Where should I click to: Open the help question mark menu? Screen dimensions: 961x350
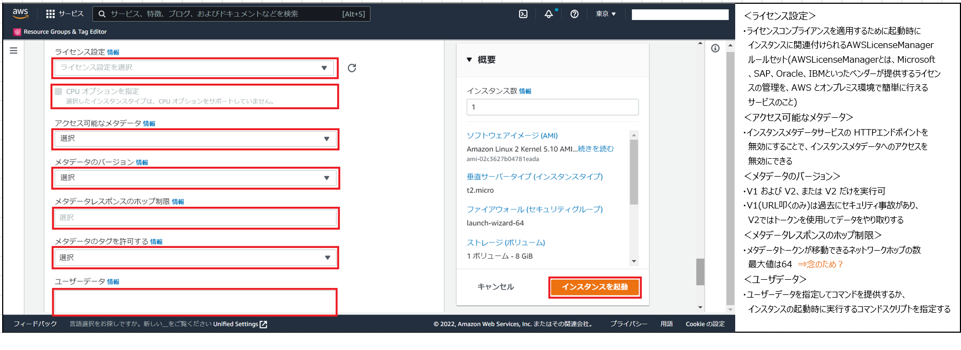pos(574,14)
